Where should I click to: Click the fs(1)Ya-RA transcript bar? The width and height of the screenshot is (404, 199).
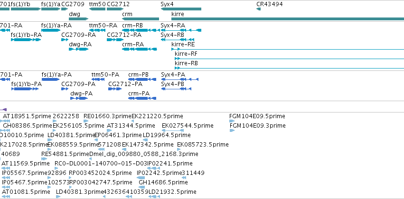51,30
